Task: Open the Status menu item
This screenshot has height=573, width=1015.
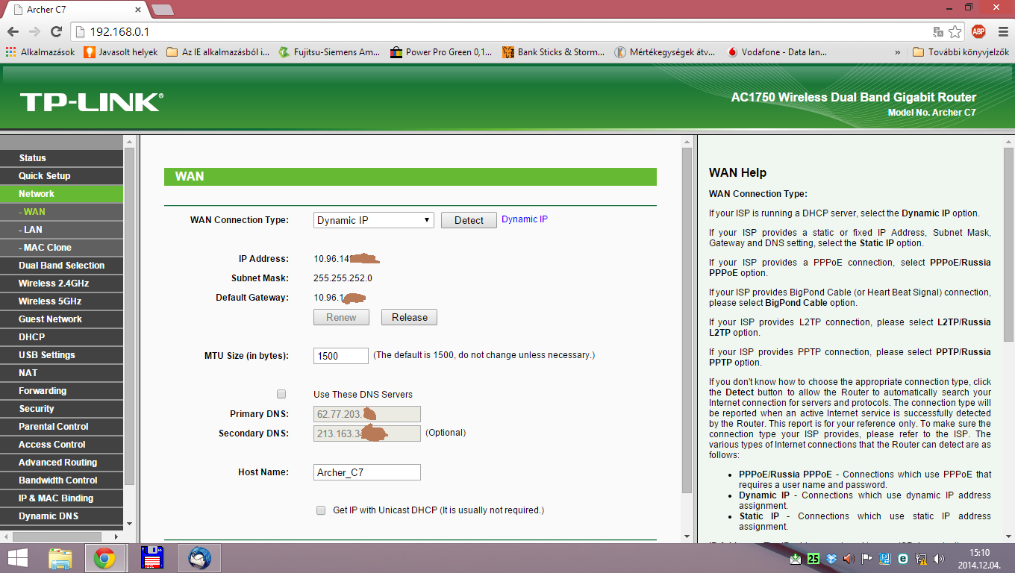Action: (x=61, y=158)
